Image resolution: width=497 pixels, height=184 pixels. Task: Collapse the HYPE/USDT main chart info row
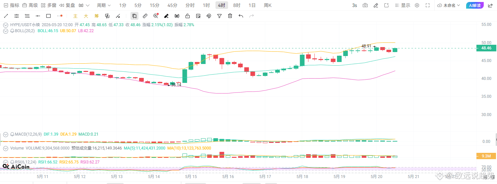click(x=6, y=25)
